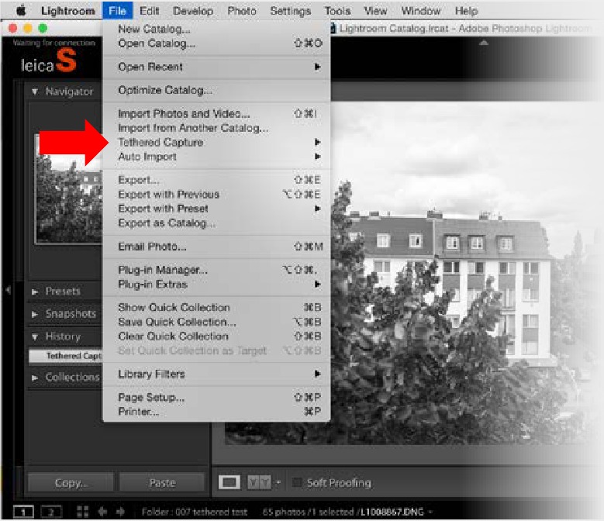Expand the Collections panel
Screen dimensions: 604x521
pos(35,378)
